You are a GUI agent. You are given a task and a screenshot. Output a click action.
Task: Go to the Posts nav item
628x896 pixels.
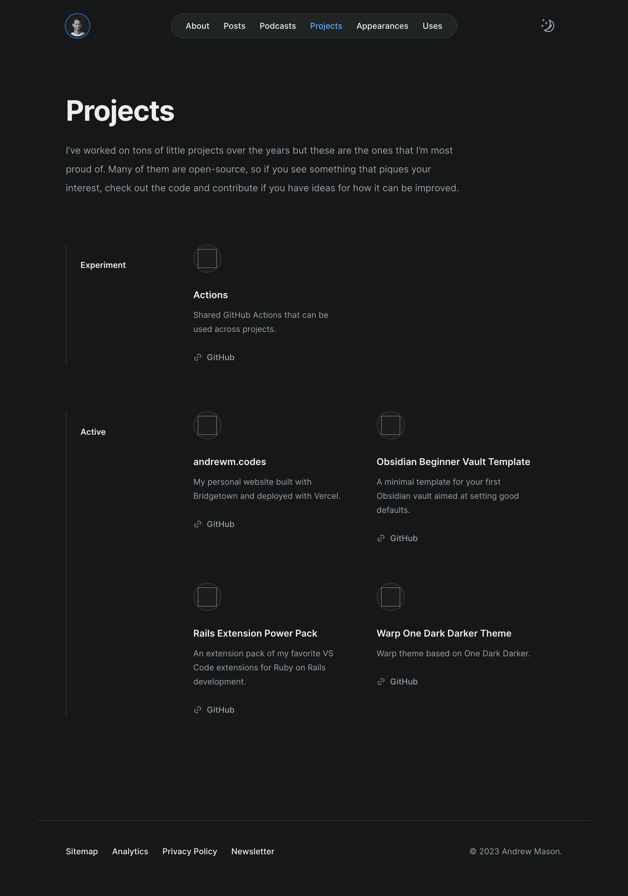click(x=235, y=26)
